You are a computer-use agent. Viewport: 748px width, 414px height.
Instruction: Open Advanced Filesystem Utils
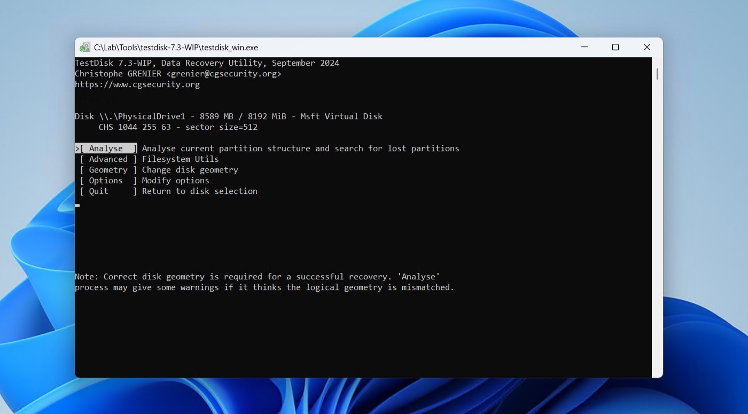tap(108, 159)
